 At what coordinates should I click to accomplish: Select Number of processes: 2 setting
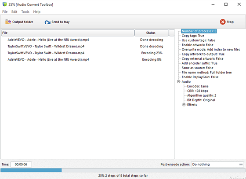[x=199, y=31]
